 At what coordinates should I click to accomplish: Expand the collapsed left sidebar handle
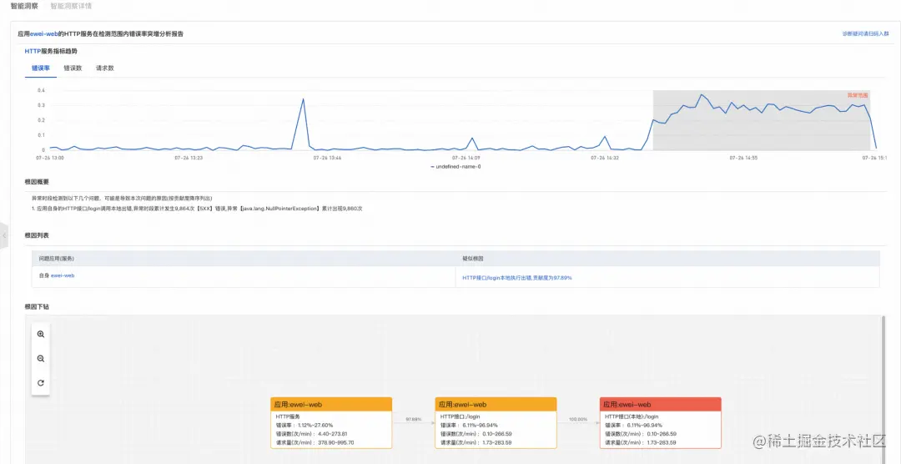click(4, 235)
